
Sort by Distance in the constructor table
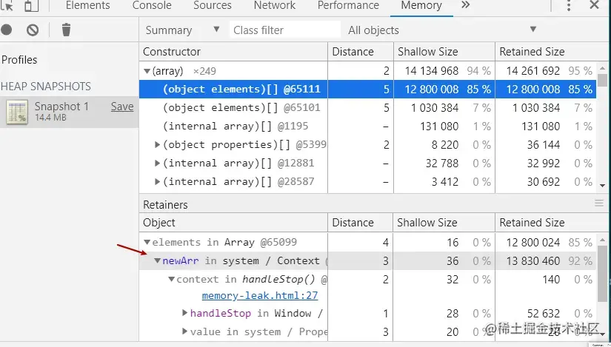pos(361,52)
